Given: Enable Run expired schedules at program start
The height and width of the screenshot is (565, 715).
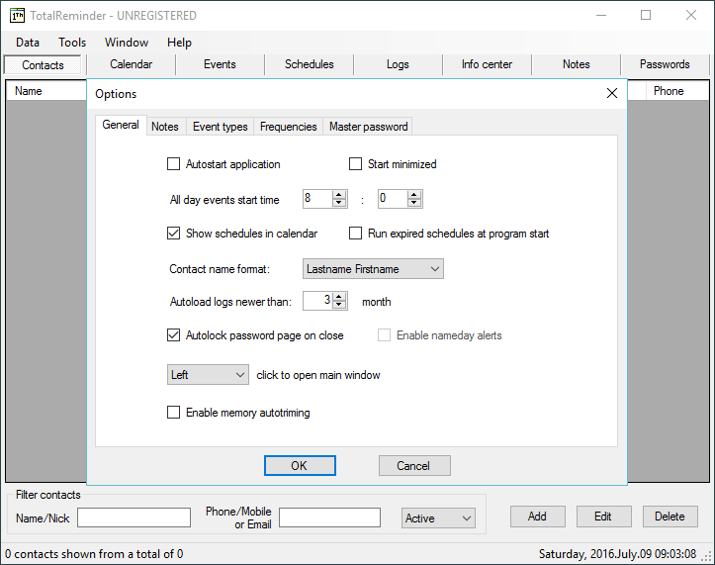Looking at the screenshot, I should coord(355,234).
